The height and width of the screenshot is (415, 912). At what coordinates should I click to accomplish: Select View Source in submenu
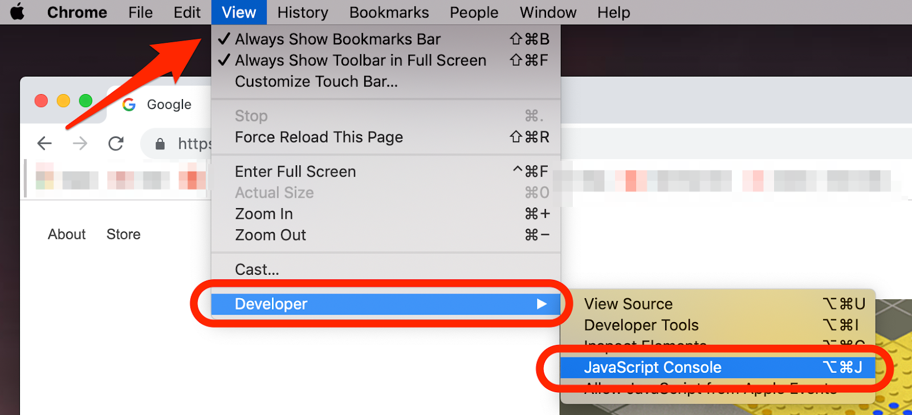[x=718, y=304]
